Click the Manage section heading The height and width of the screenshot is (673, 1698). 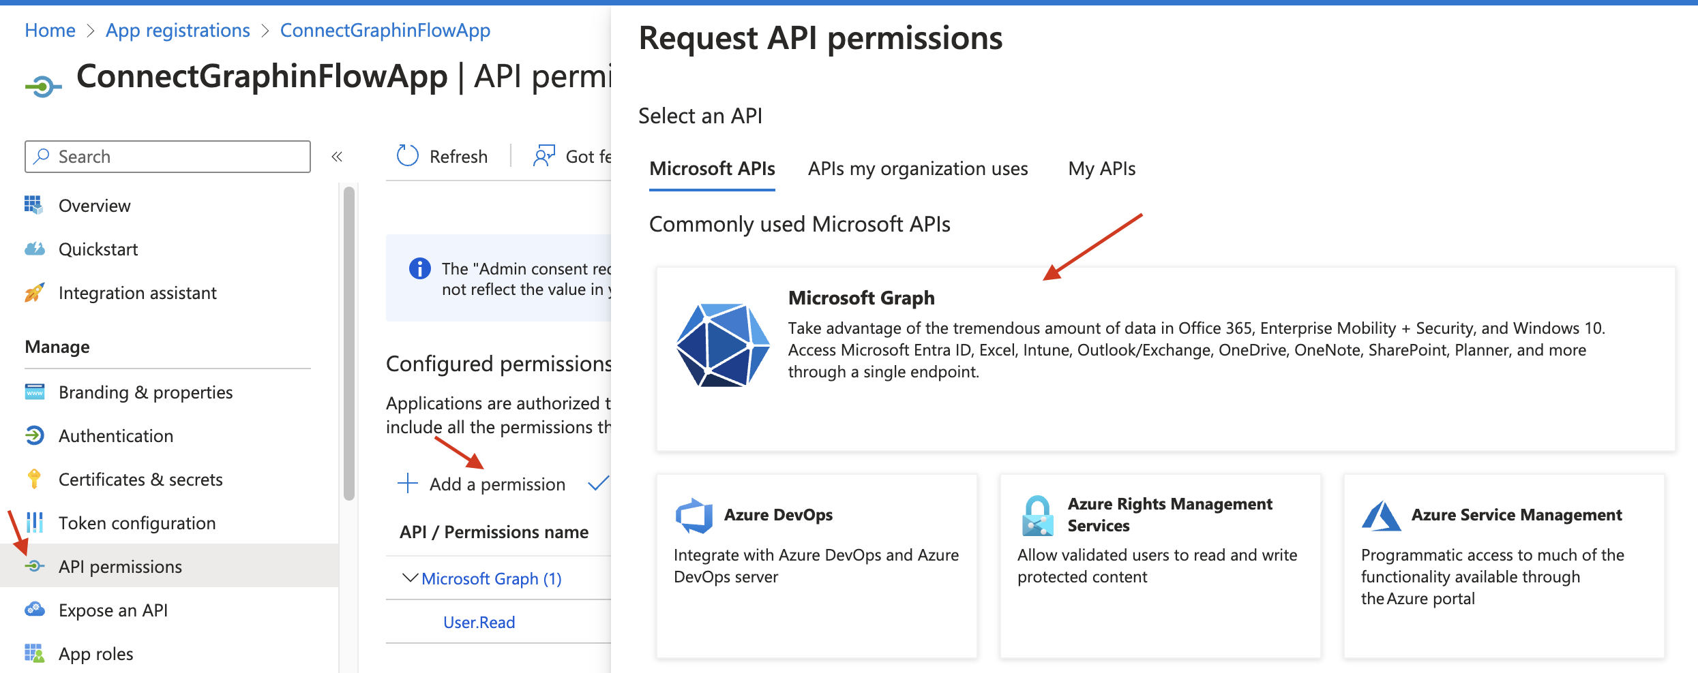point(57,347)
